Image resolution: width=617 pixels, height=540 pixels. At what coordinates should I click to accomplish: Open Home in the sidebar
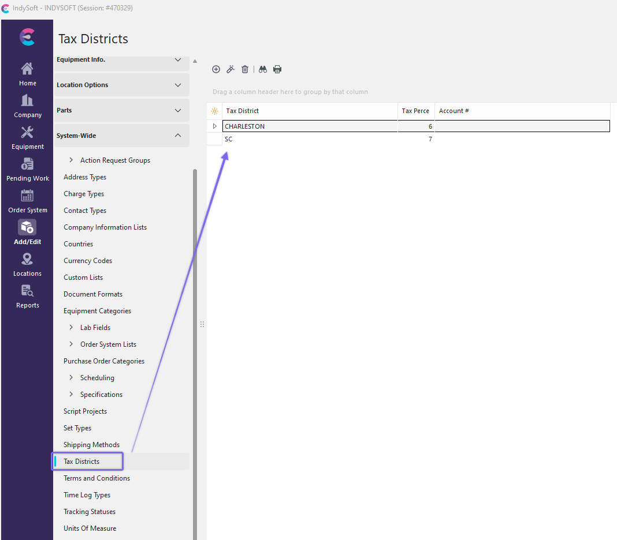click(27, 74)
